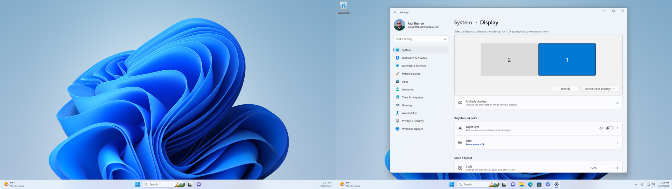The height and width of the screenshot is (189, 672).
Task: Expand the Multiple displays section
Action: pos(617,103)
